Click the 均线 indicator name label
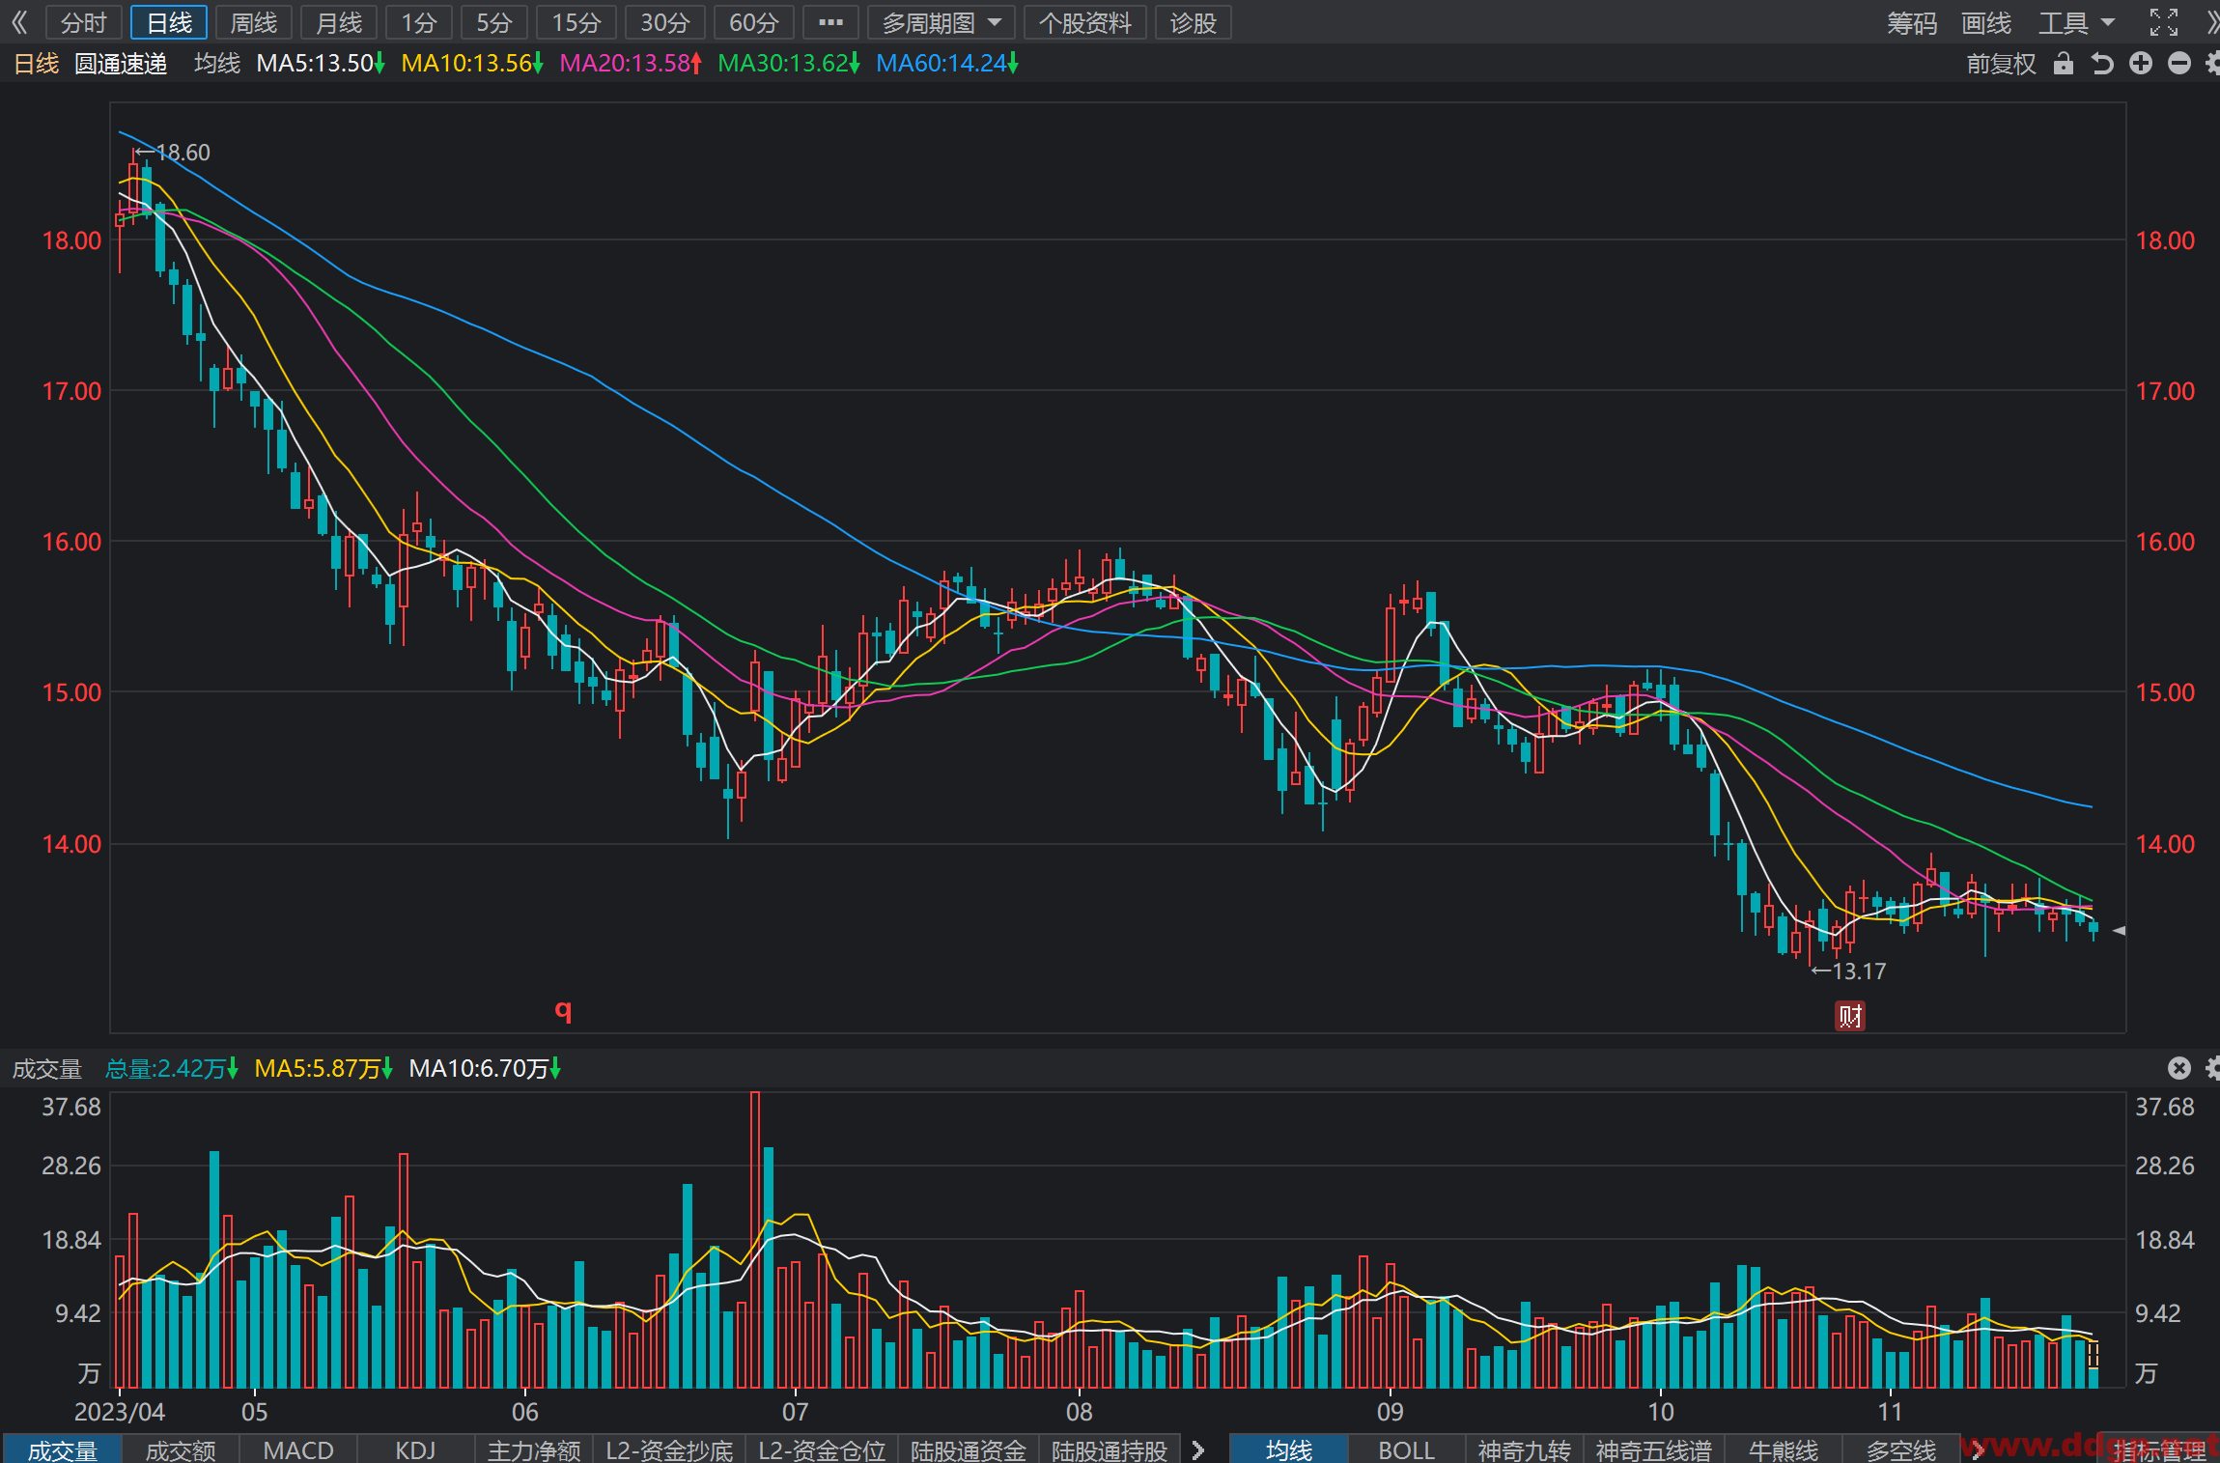 pos(217,64)
